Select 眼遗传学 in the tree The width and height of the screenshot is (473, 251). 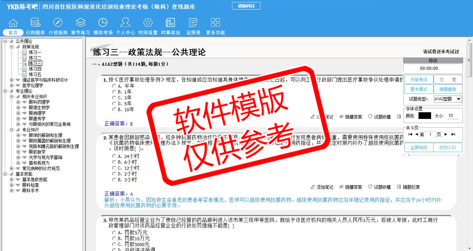37,119
